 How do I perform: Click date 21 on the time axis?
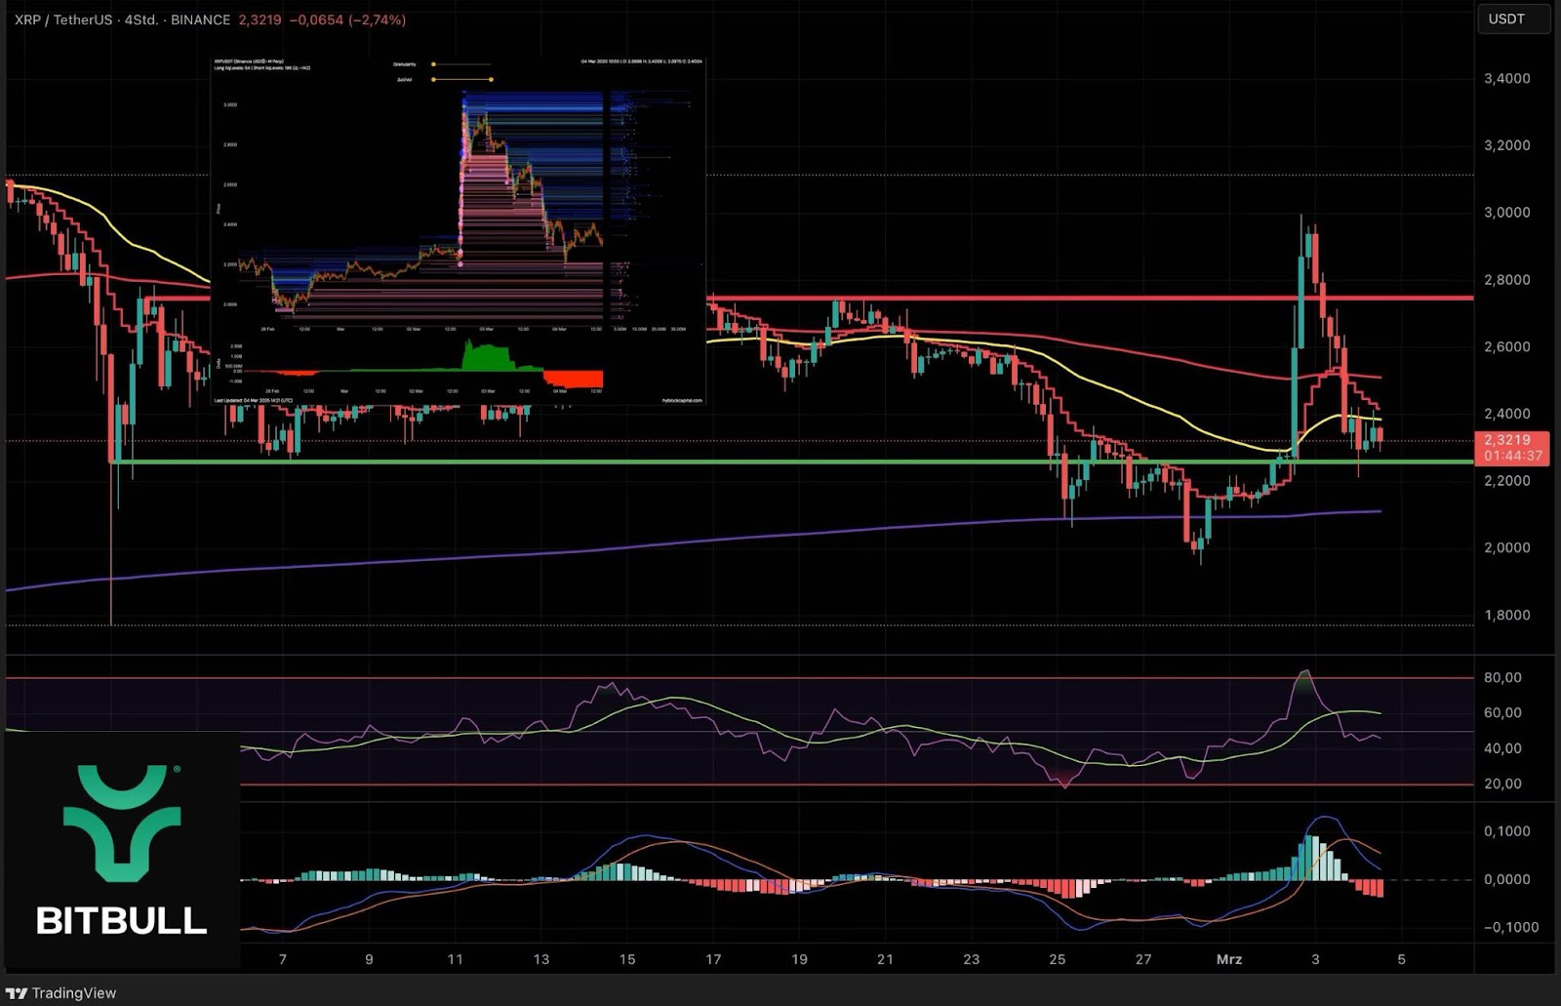(x=885, y=959)
